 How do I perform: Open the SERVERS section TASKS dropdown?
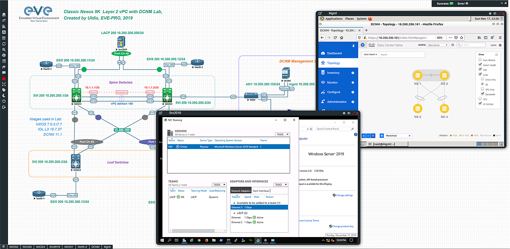(282, 134)
